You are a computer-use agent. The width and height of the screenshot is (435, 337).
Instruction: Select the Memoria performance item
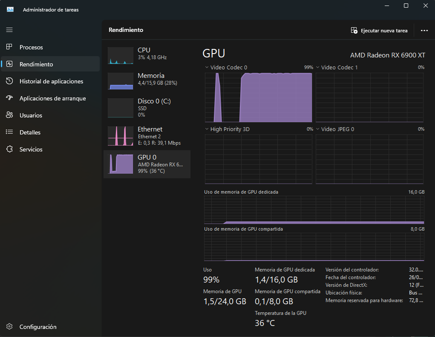[x=147, y=81]
